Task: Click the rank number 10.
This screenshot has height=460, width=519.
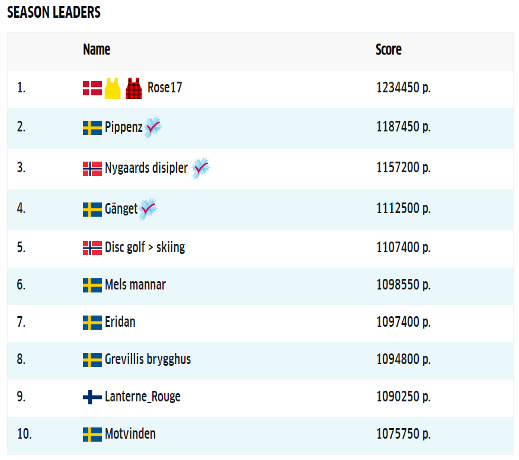Action: tap(24, 434)
